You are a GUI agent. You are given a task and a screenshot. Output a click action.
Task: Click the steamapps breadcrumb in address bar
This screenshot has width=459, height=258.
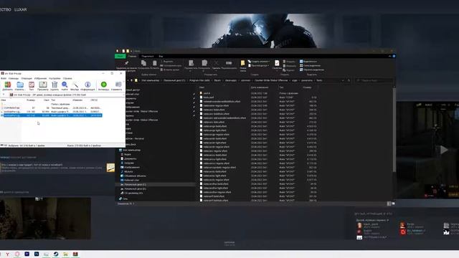coord(231,80)
